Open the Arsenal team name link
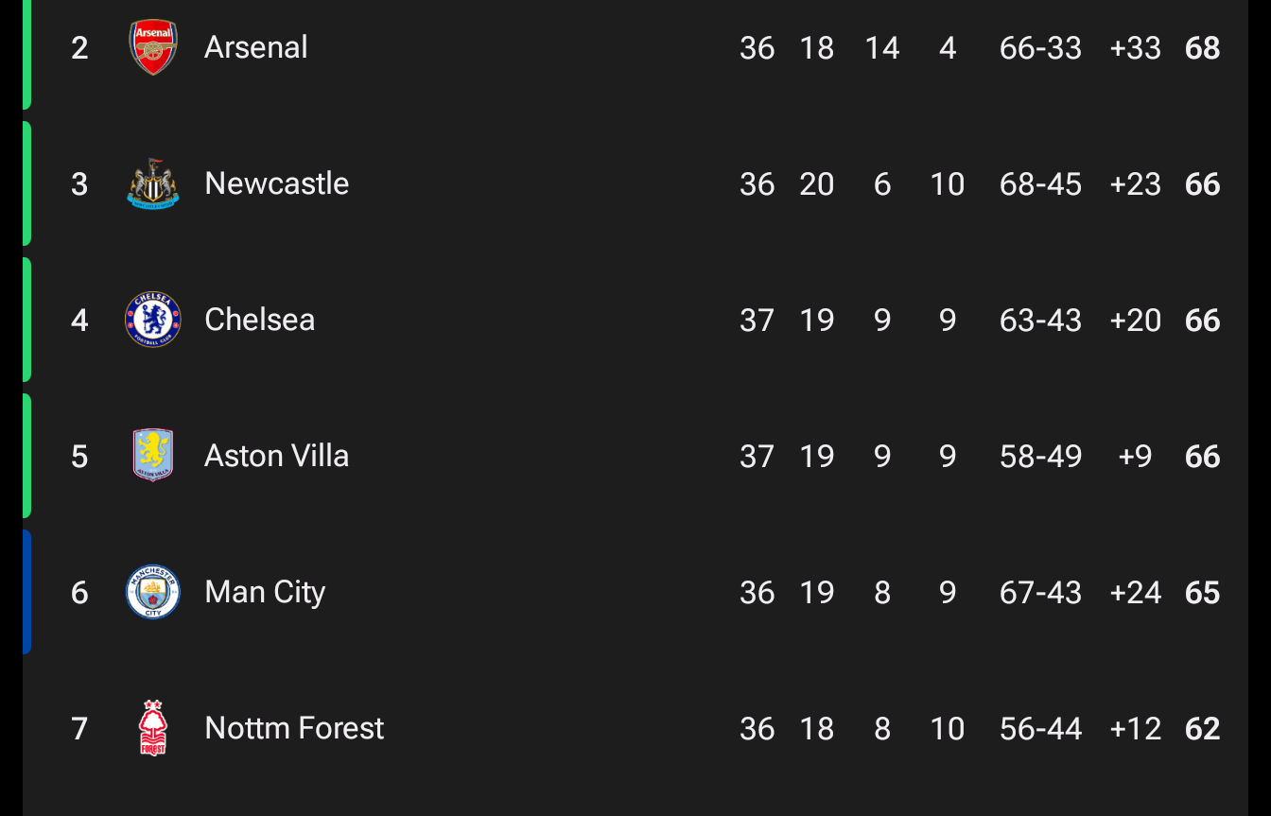The height and width of the screenshot is (816, 1271). click(x=256, y=47)
